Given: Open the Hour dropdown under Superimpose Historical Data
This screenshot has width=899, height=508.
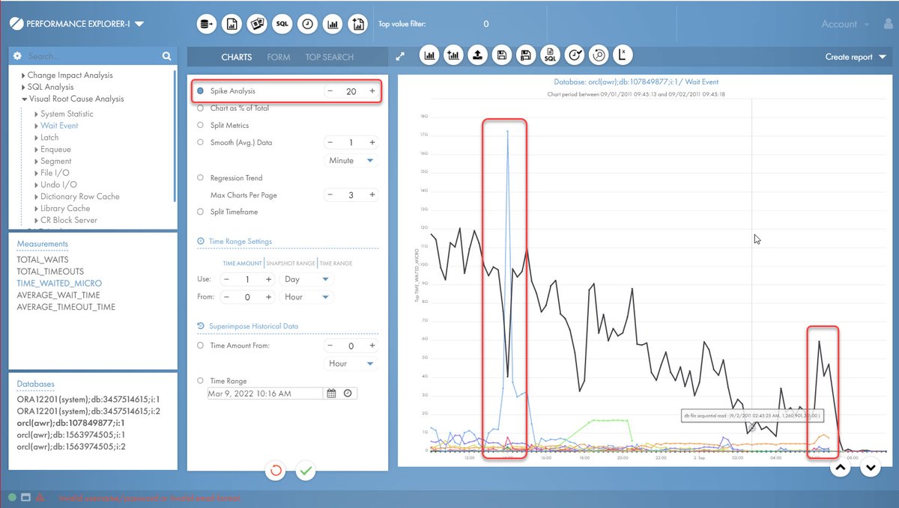Looking at the screenshot, I should click(x=351, y=364).
